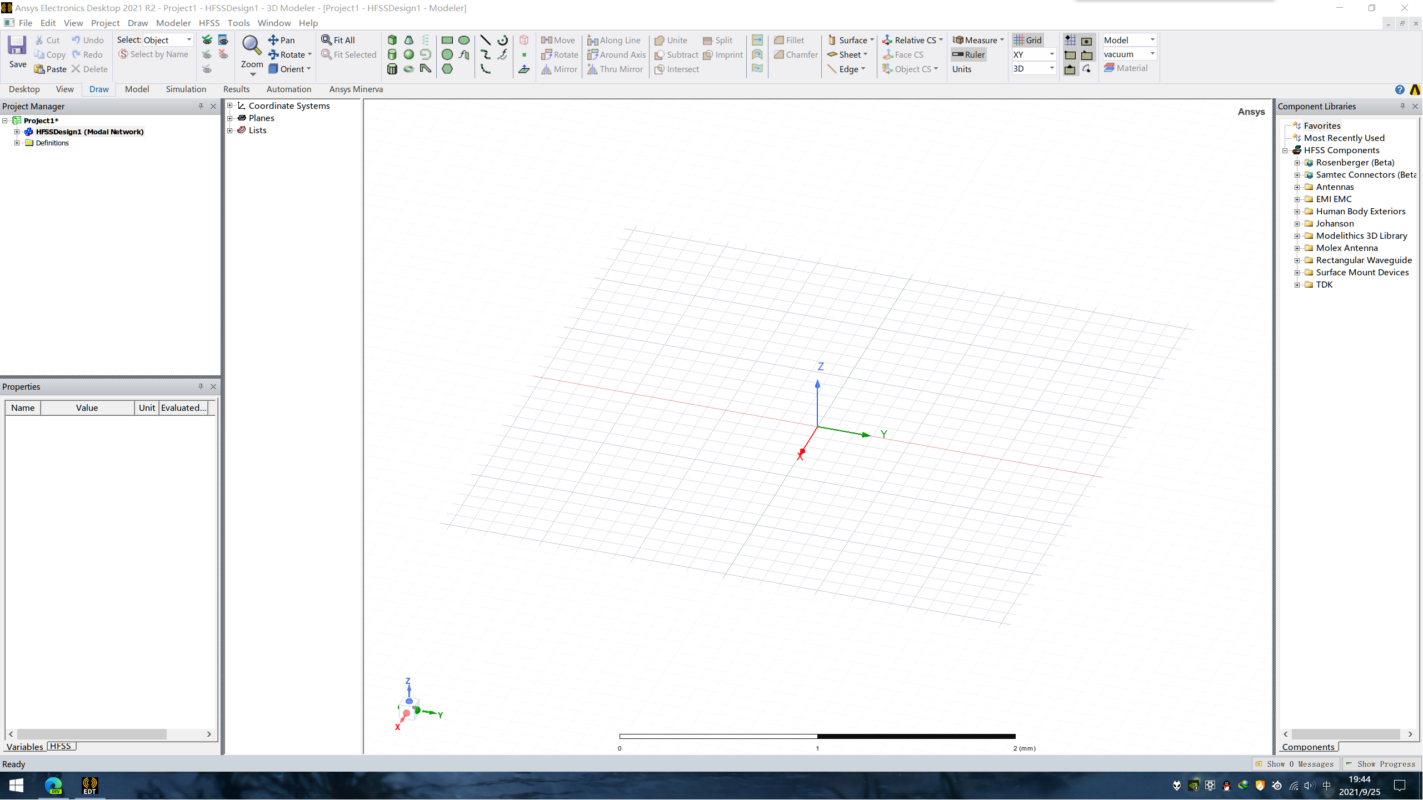
Task: Activate the Draw Spline tool
Action: (x=486, y=54)
